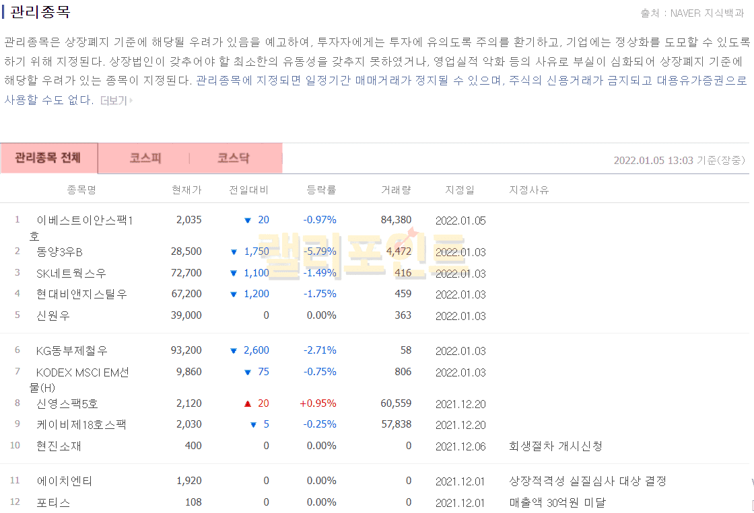
Task: Open 동양3우B stock link
Action: pos(59,252)
